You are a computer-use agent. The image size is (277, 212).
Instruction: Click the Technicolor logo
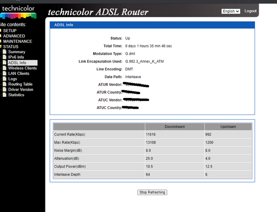pos(18,12)
